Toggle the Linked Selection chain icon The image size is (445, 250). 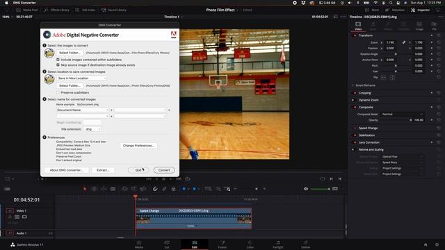(x=164, y=189)
